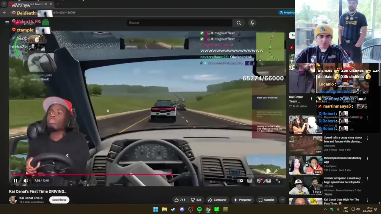
Task: Seek on the red video progress bar
Action: tap(149, 175)
